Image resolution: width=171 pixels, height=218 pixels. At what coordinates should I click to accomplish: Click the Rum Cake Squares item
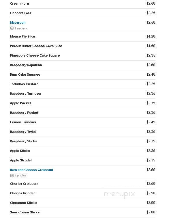[25, 74]
